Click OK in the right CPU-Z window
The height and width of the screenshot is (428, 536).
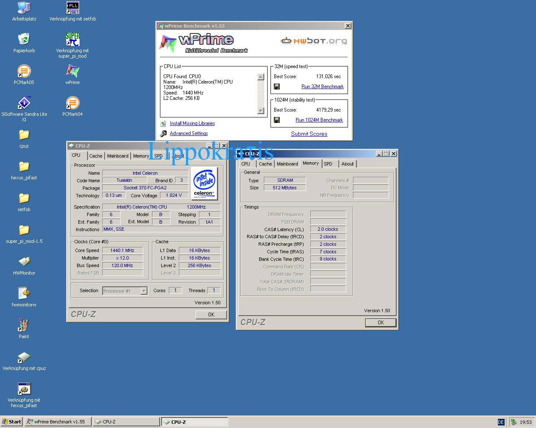coord(381,323)
